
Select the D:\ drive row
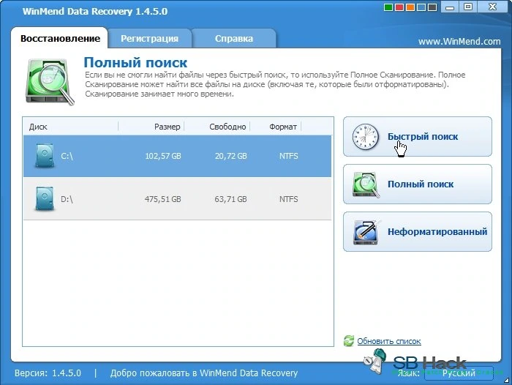click(x=177, y=198)
